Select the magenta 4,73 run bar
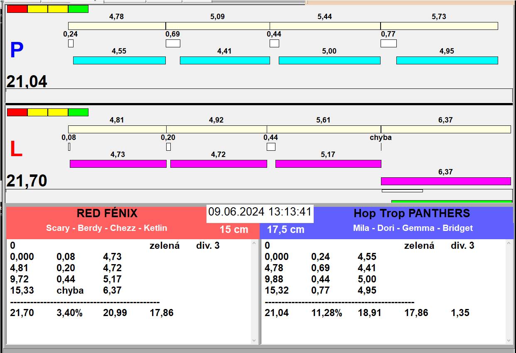 [118, 164]
